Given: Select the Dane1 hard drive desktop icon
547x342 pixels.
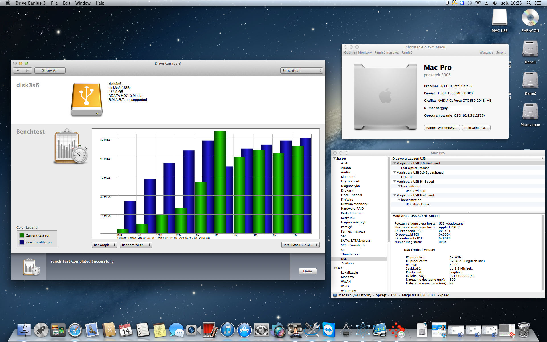Looking at the screenshot, I should 530,52.
